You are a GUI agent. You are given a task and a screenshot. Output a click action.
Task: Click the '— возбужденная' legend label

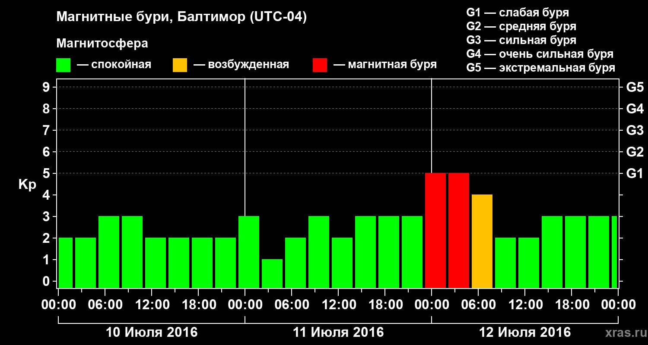pyautogui.click(x=241, y=65)
